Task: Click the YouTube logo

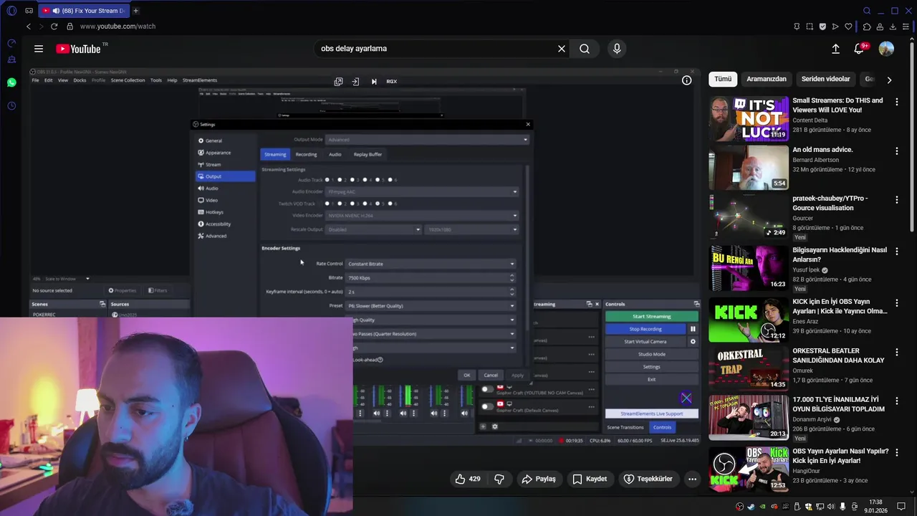Action: coord(79,49)
